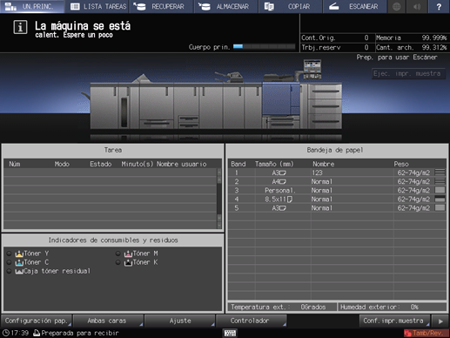The image size is (450, 338).
Task: Click the control panel on machine illustration
Action: [x=312, y=69]
